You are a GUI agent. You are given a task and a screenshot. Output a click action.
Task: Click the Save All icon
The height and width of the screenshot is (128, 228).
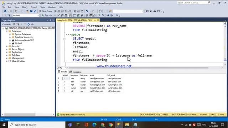tap(35, 11)
